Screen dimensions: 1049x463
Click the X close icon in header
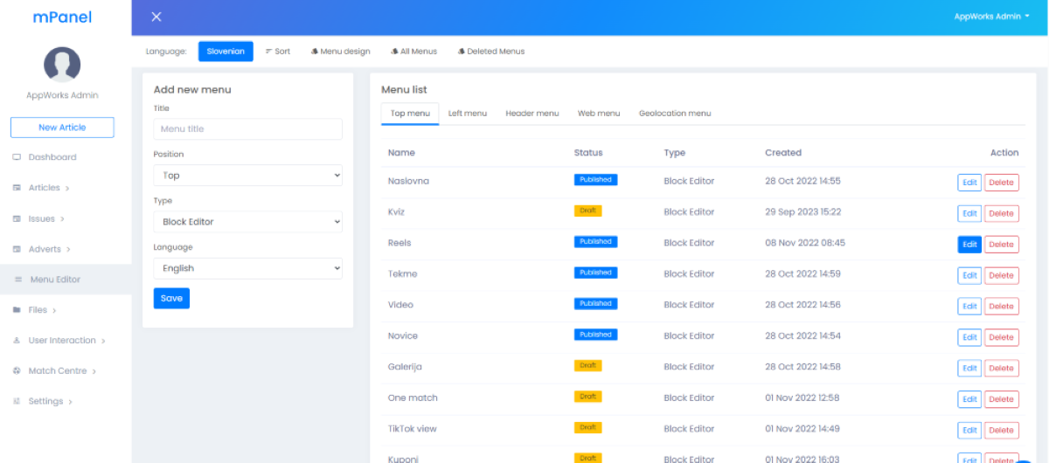pos(156,17)
